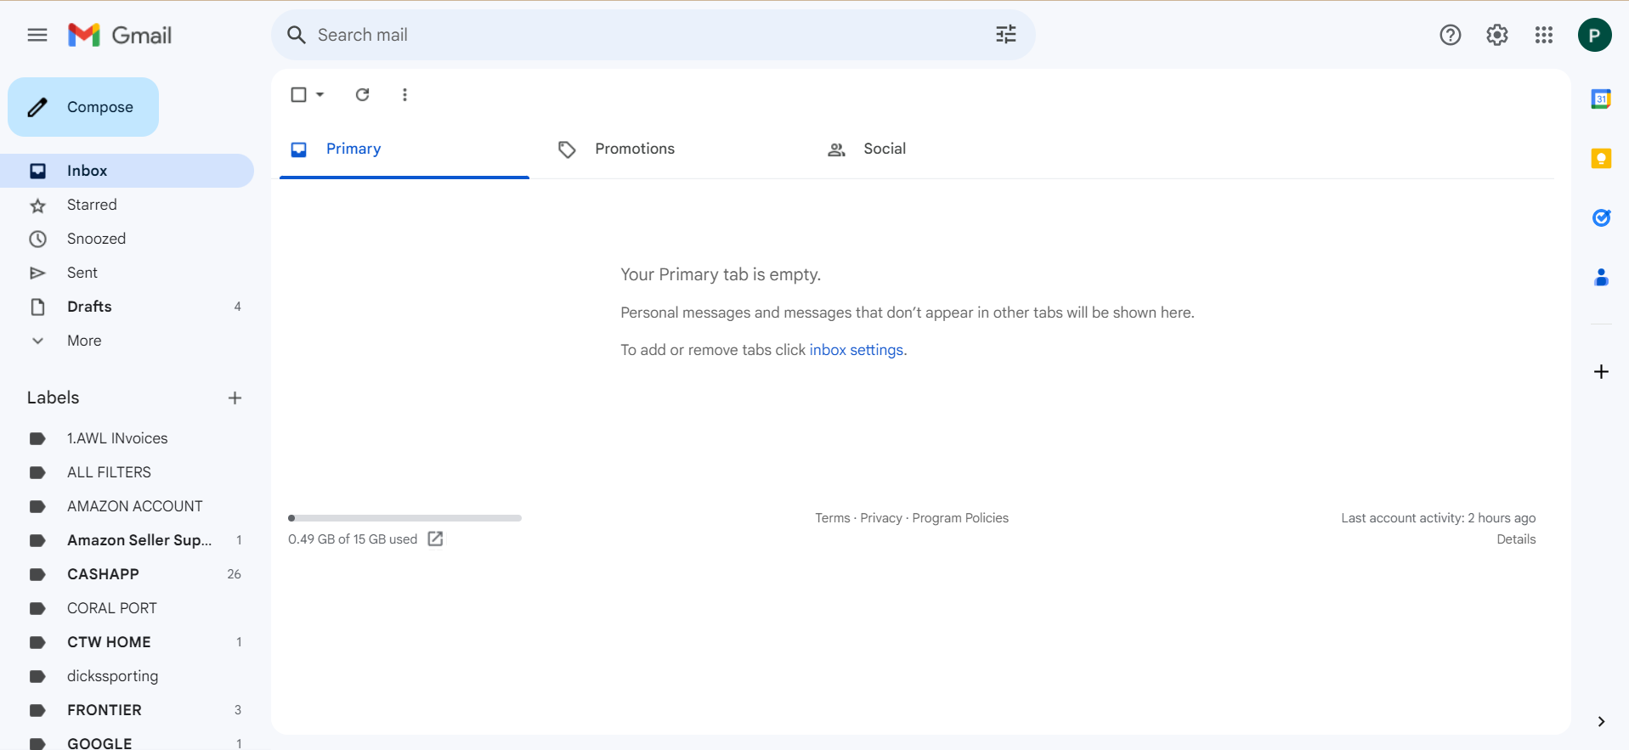Click the search magnifier icon
Viewport: 1629px width, 750px height.
[296, 35]
